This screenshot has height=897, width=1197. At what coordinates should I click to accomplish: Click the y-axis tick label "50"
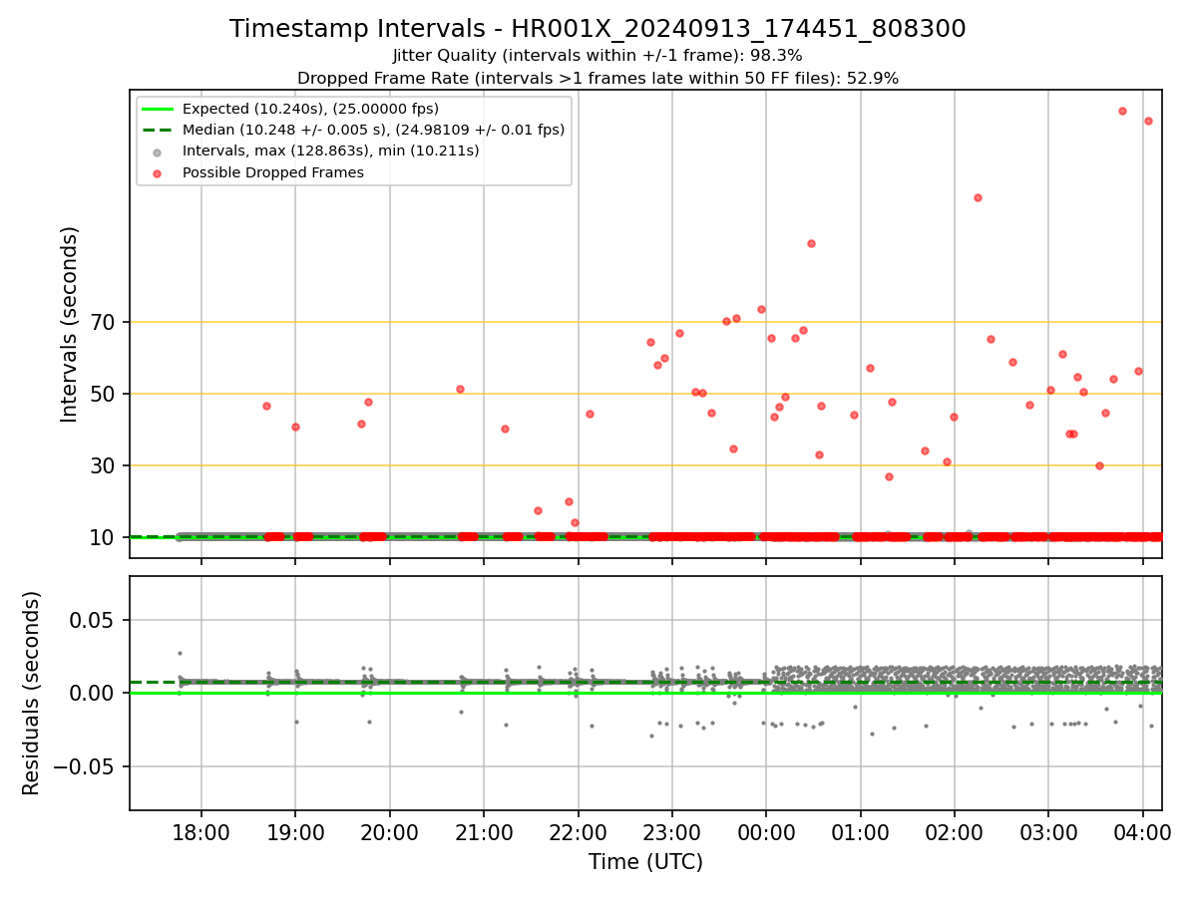click(x=105, y=394)
